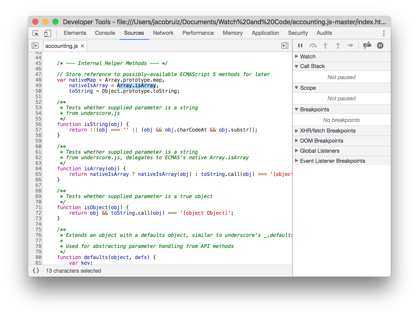
Task: Select the Sources tab
Action: 134,33
